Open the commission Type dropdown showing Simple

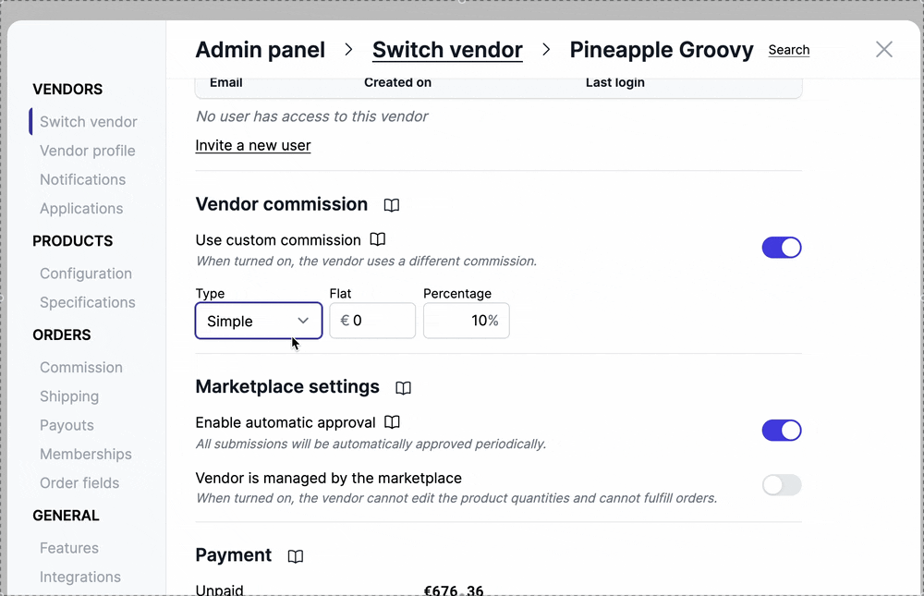[x=258, y=320]
